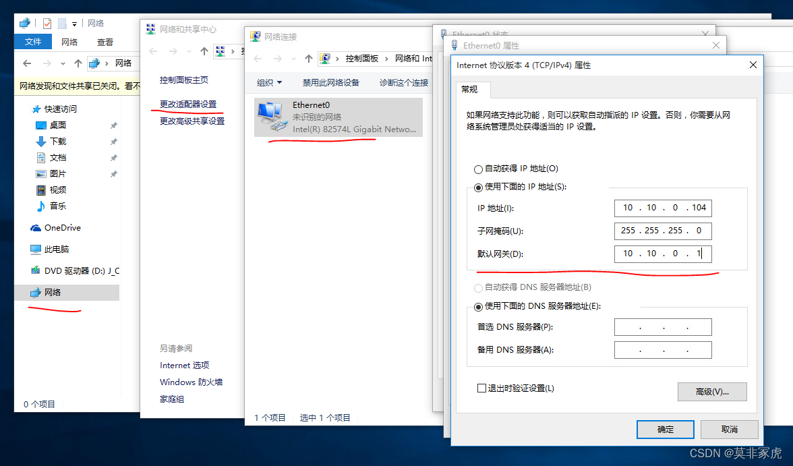The height and width of the screenshot is (466, 793).
Task: Click the new folder quick access icon
Action: click(62, 24)
